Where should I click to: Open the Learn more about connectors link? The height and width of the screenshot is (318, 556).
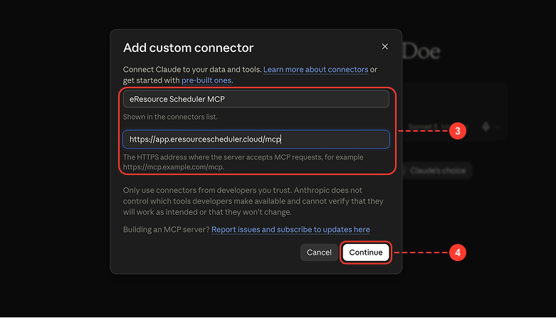pyautogui.click(x=315, y=70)
